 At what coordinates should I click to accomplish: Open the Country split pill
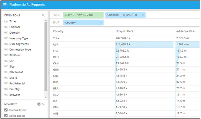83,23
